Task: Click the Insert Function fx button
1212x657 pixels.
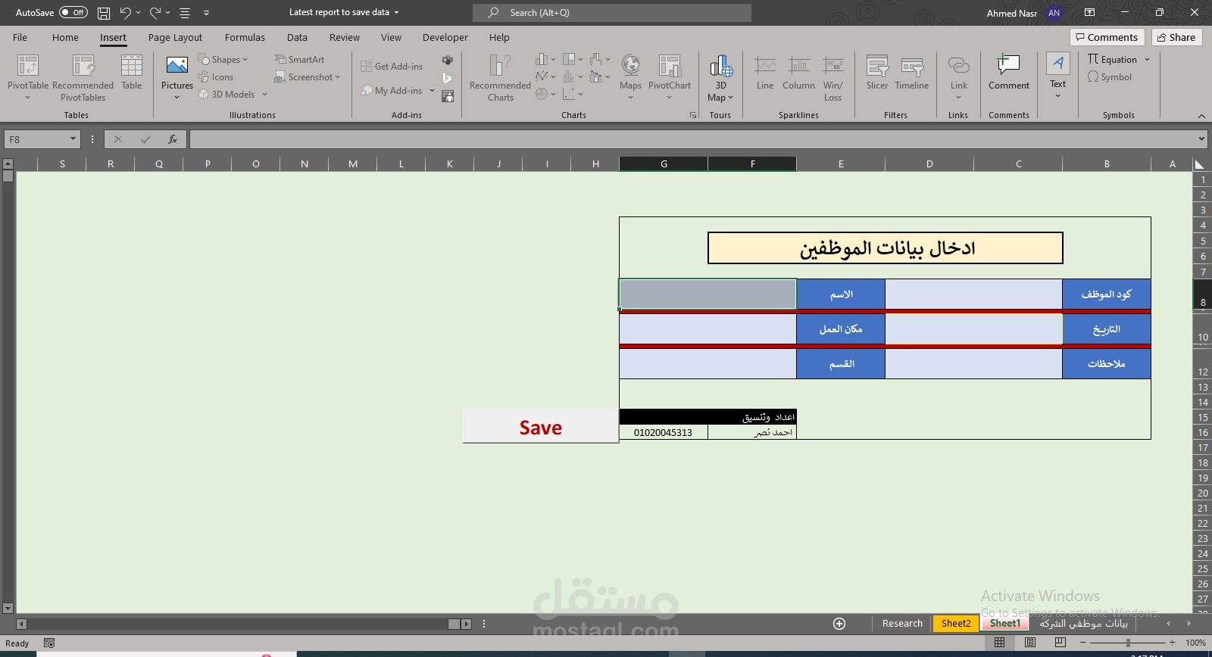Action: (173, 139)
